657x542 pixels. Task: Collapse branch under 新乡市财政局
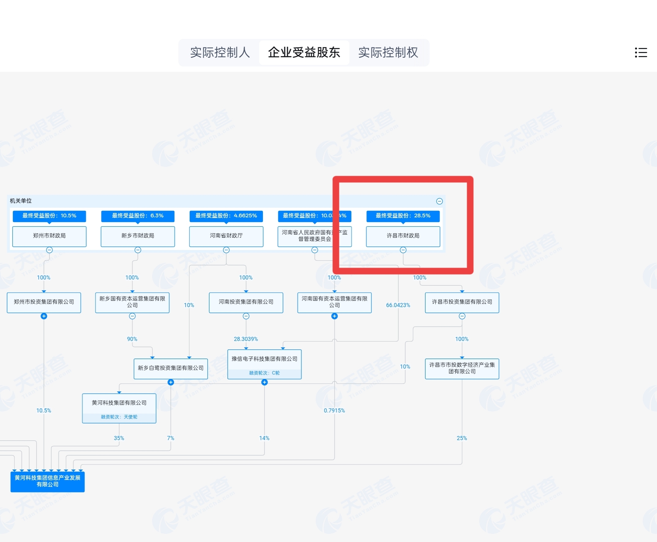coord(138,250)
